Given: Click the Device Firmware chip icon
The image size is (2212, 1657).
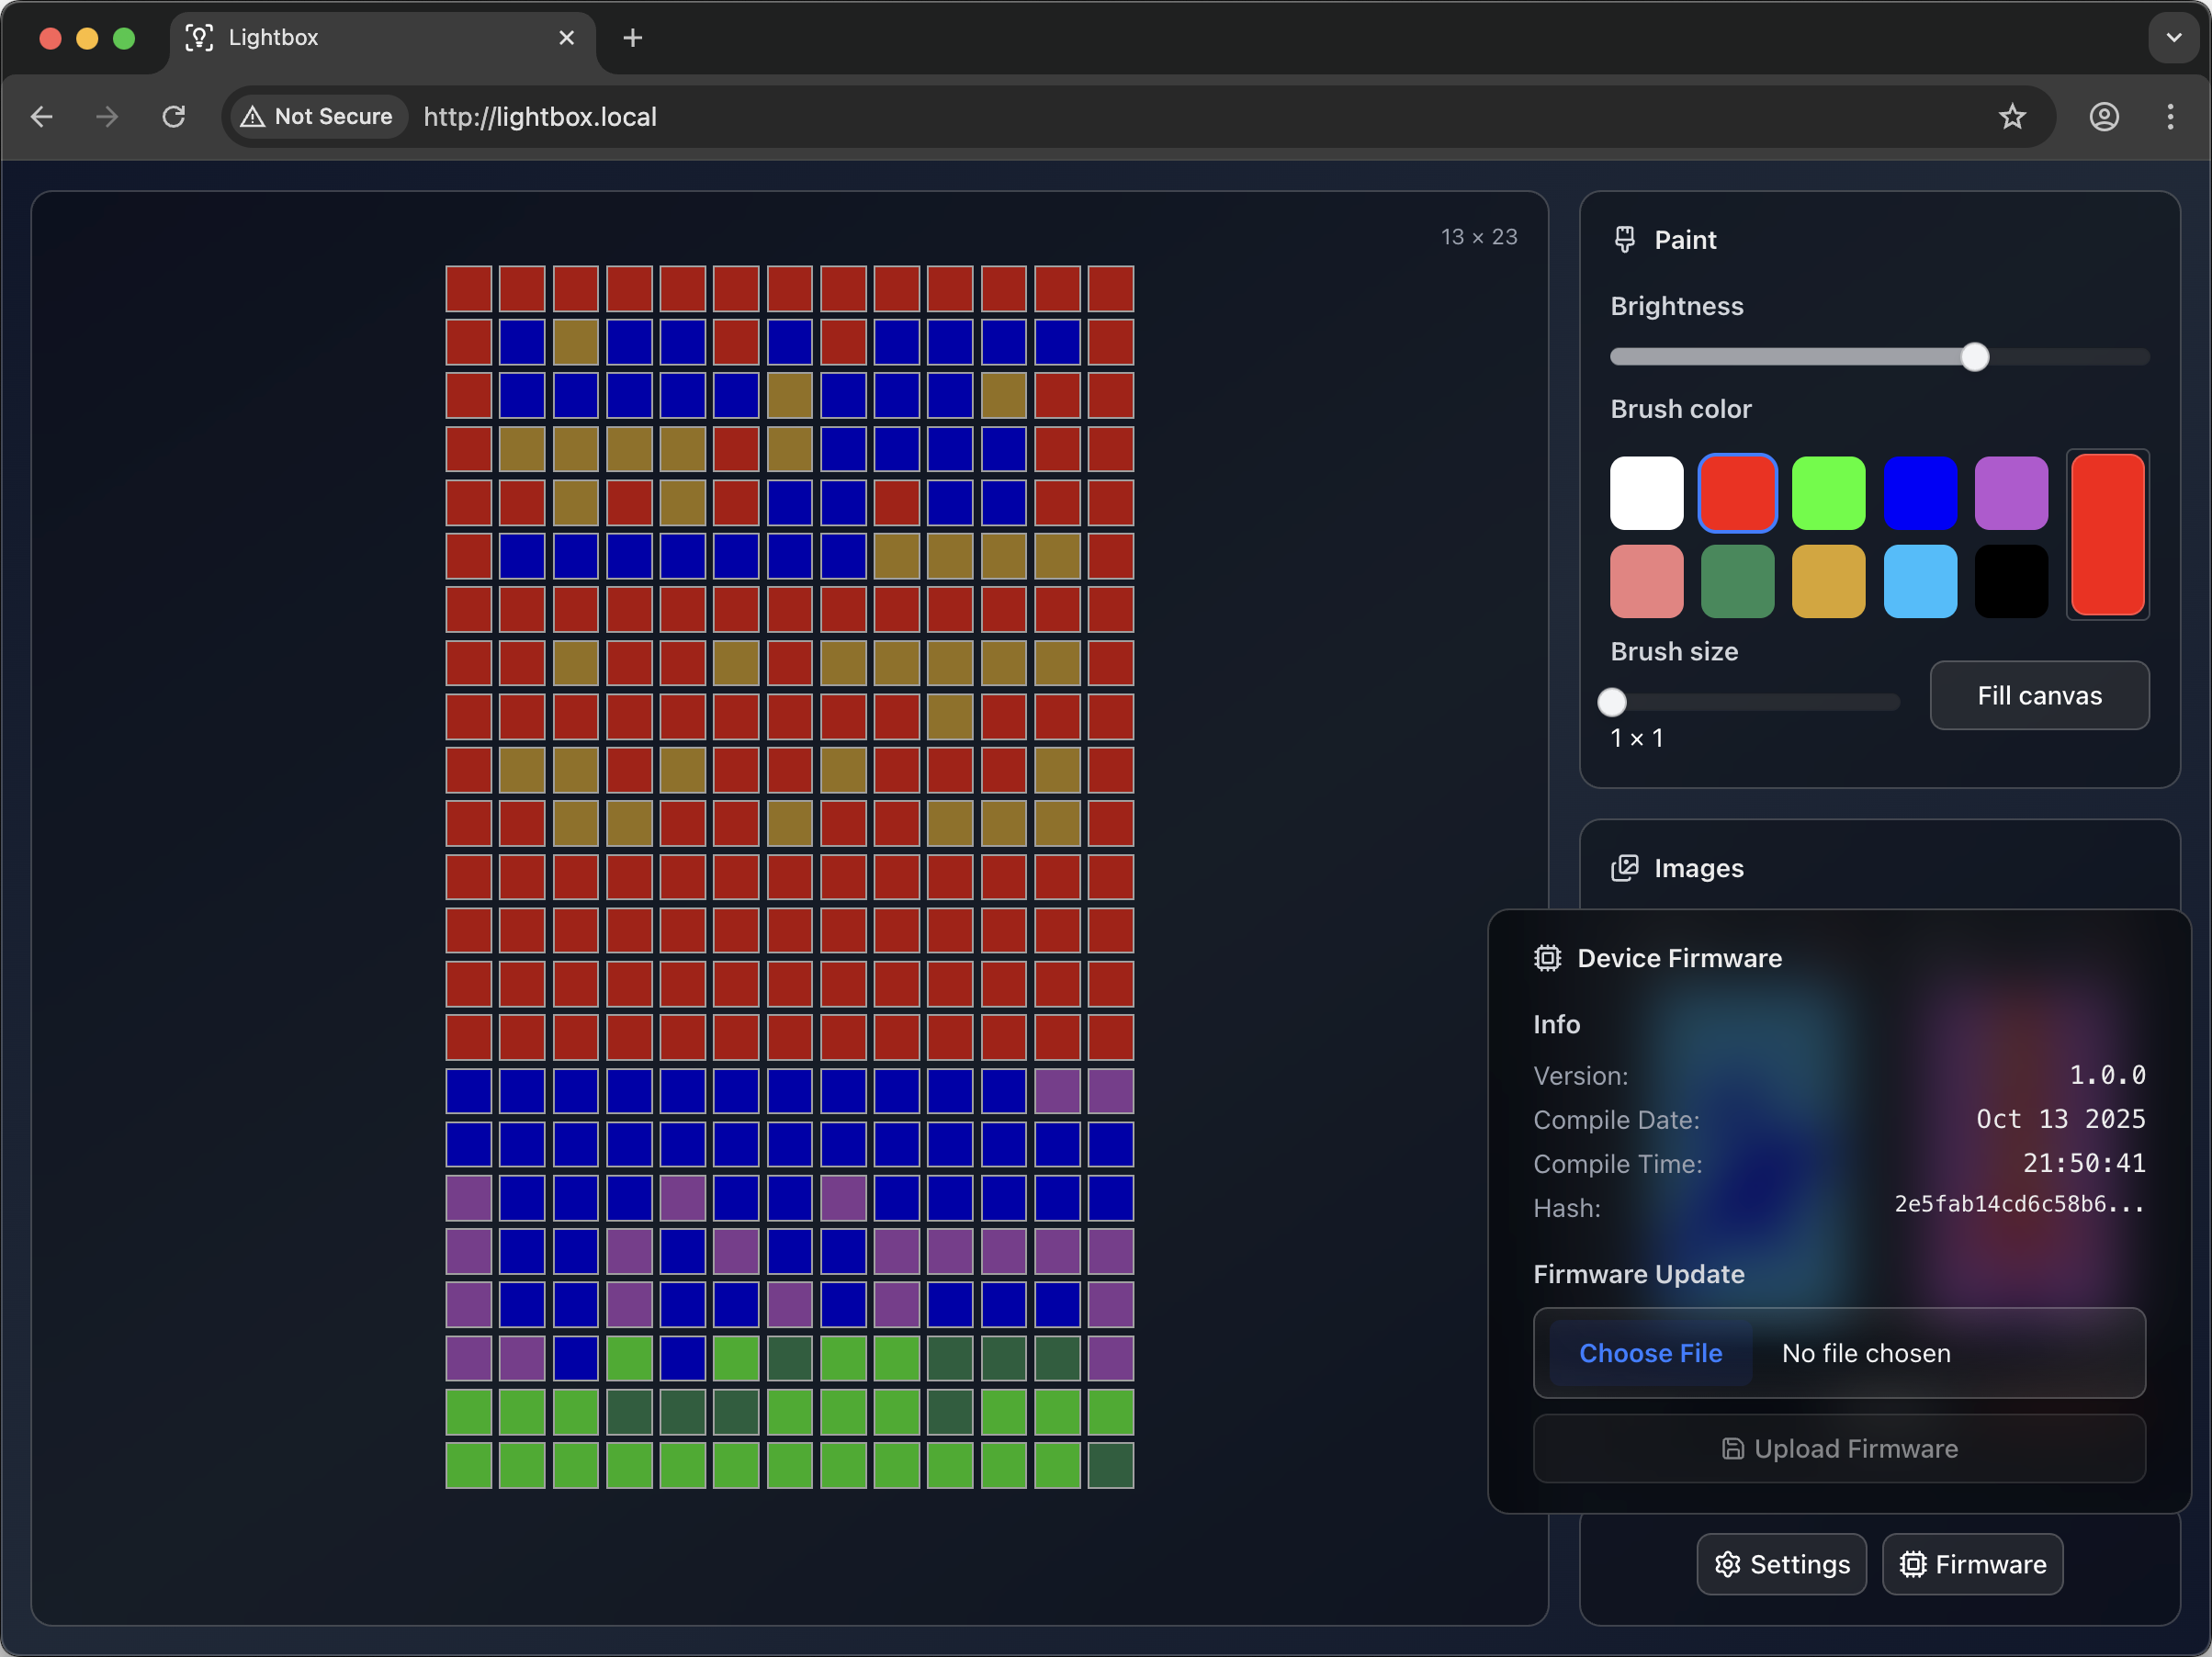Looking at the screenshot, I should (x=1547, y=957).
